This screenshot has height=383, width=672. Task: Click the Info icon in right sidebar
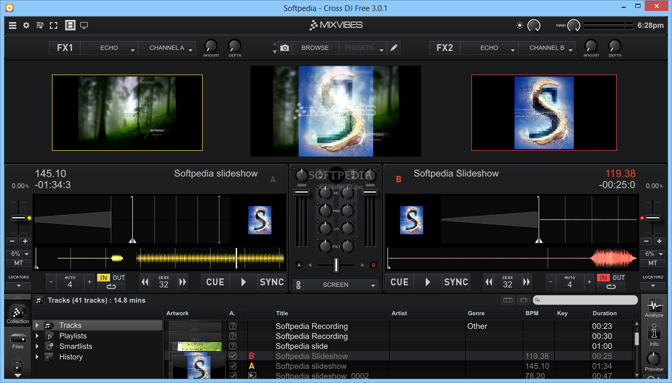654,335
